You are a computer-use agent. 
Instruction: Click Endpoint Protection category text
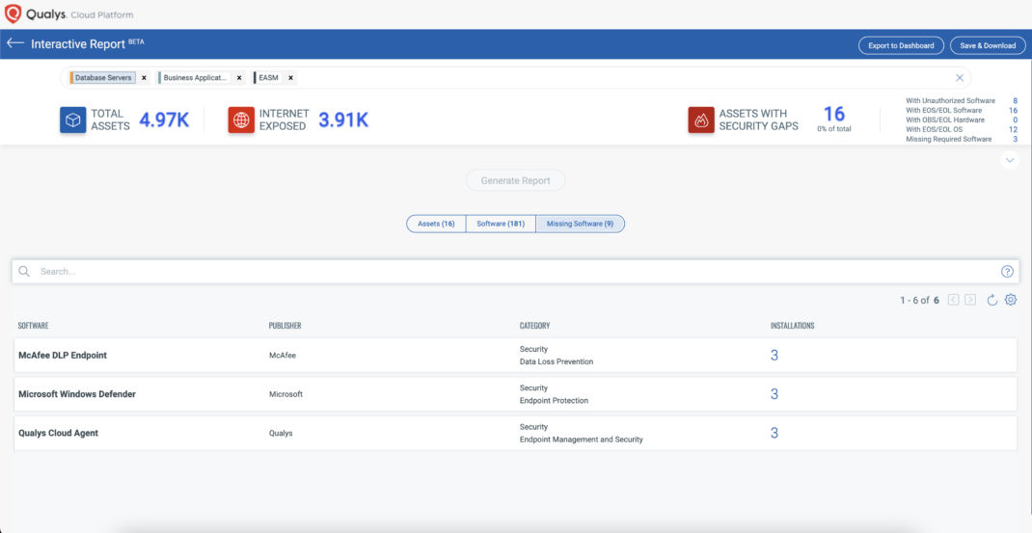point(554,401)
